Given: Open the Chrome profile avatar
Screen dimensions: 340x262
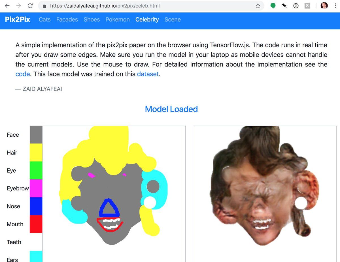Looking at the screenshot, I should coord(324,6).
